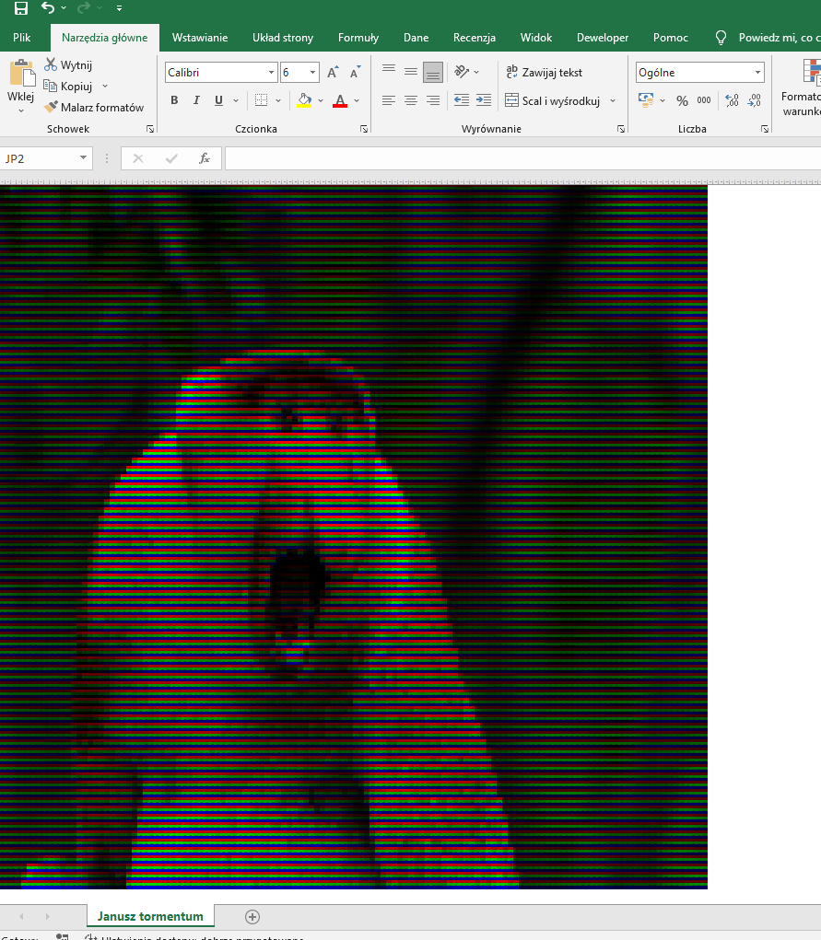Viewport: 821px width, 940px height.
Task: Undo the last action
Action: click(47, 7)
